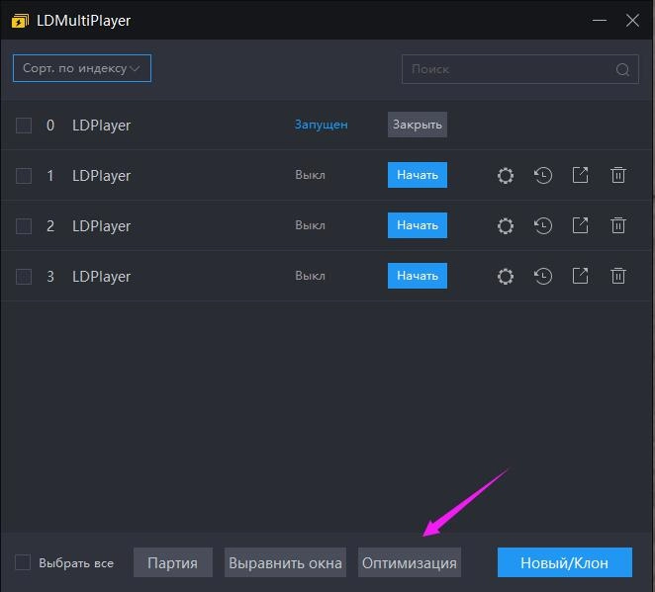The width and height of the screenshot is (655, 592).
Task: Open settings gear for LDPlayer 3
Action: [x=506, y=276]
